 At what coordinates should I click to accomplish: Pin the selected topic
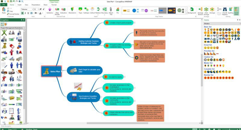(x=117, y=11)
